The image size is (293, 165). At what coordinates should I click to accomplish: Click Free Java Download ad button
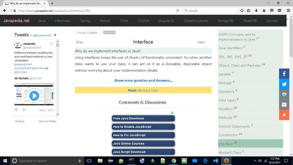(x=143, y=118)
